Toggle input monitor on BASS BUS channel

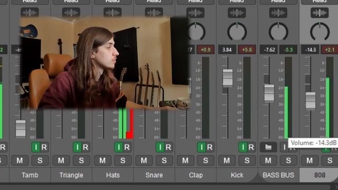click(284, 147)
